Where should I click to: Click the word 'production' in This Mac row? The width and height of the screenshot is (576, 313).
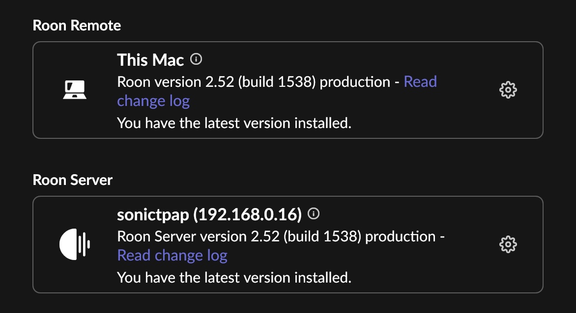coord(355,82)
